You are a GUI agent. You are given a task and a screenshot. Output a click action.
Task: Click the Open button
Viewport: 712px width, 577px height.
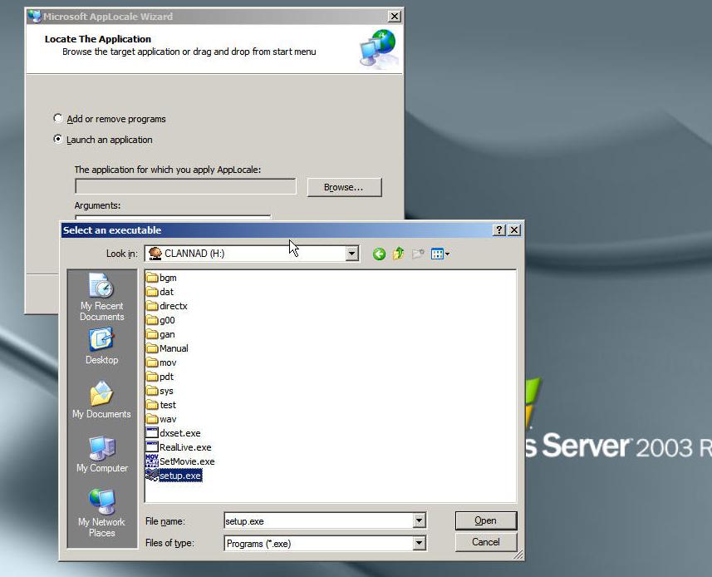point(485,520)
